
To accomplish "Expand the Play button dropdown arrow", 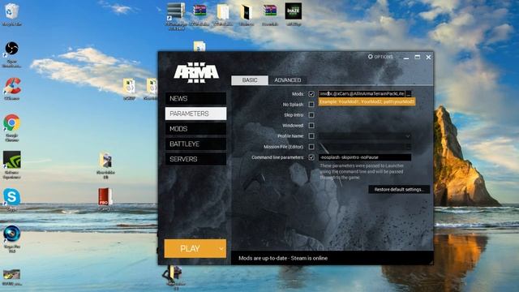I will pyautogui.click(x=221, y=249).
